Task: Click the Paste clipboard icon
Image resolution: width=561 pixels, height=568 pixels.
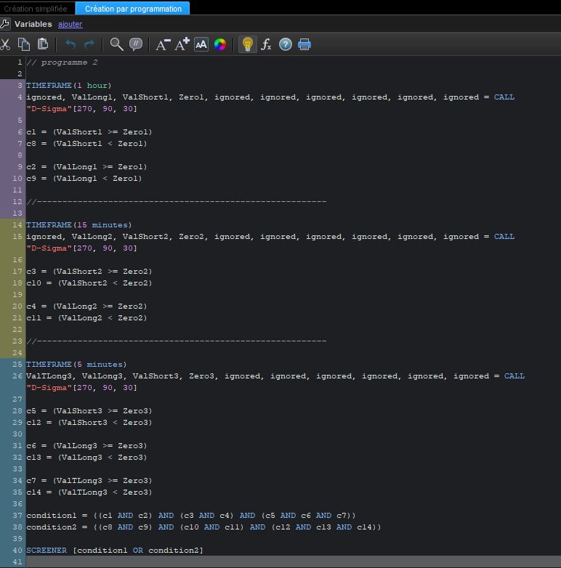Action: point(43,44)
